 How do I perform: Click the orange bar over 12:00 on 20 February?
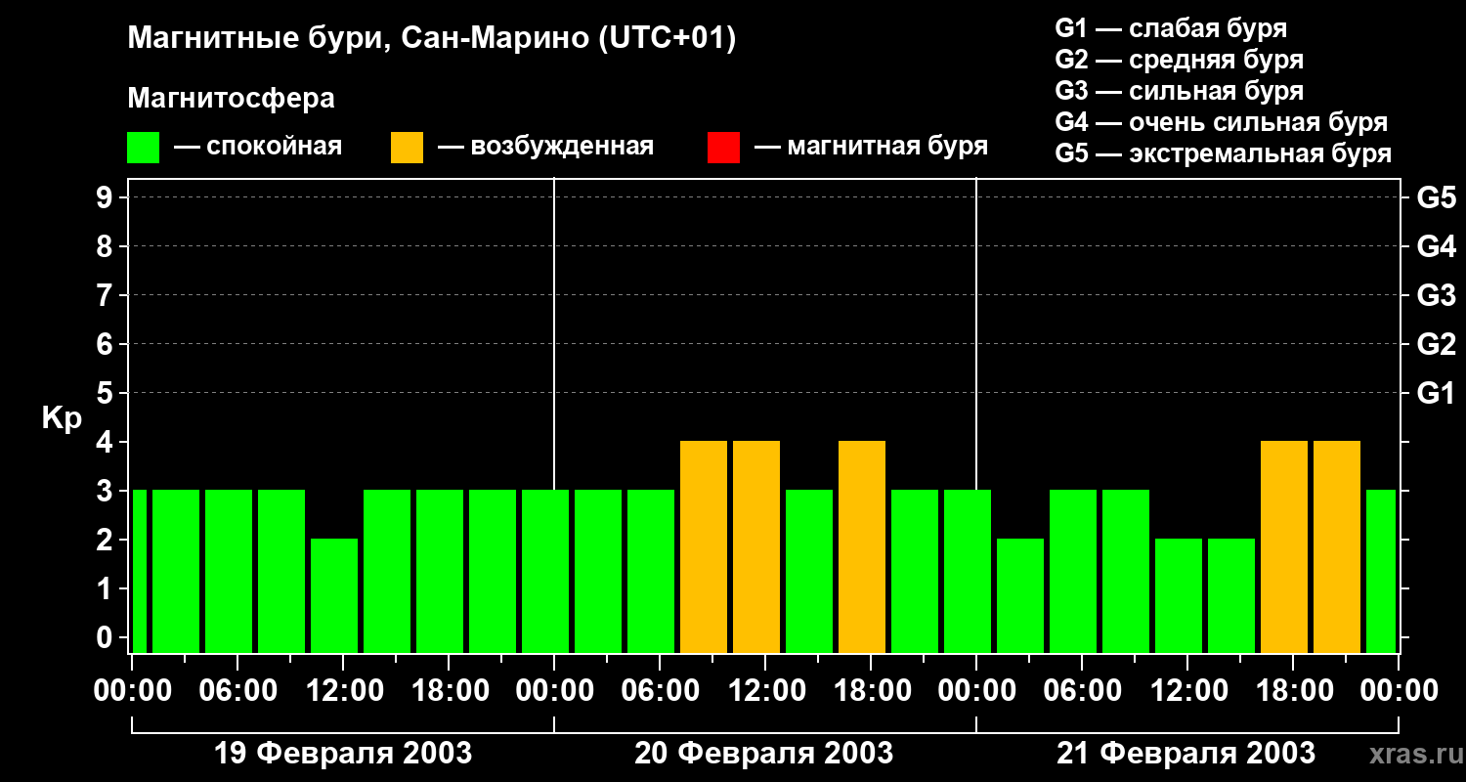click(756, 546)
